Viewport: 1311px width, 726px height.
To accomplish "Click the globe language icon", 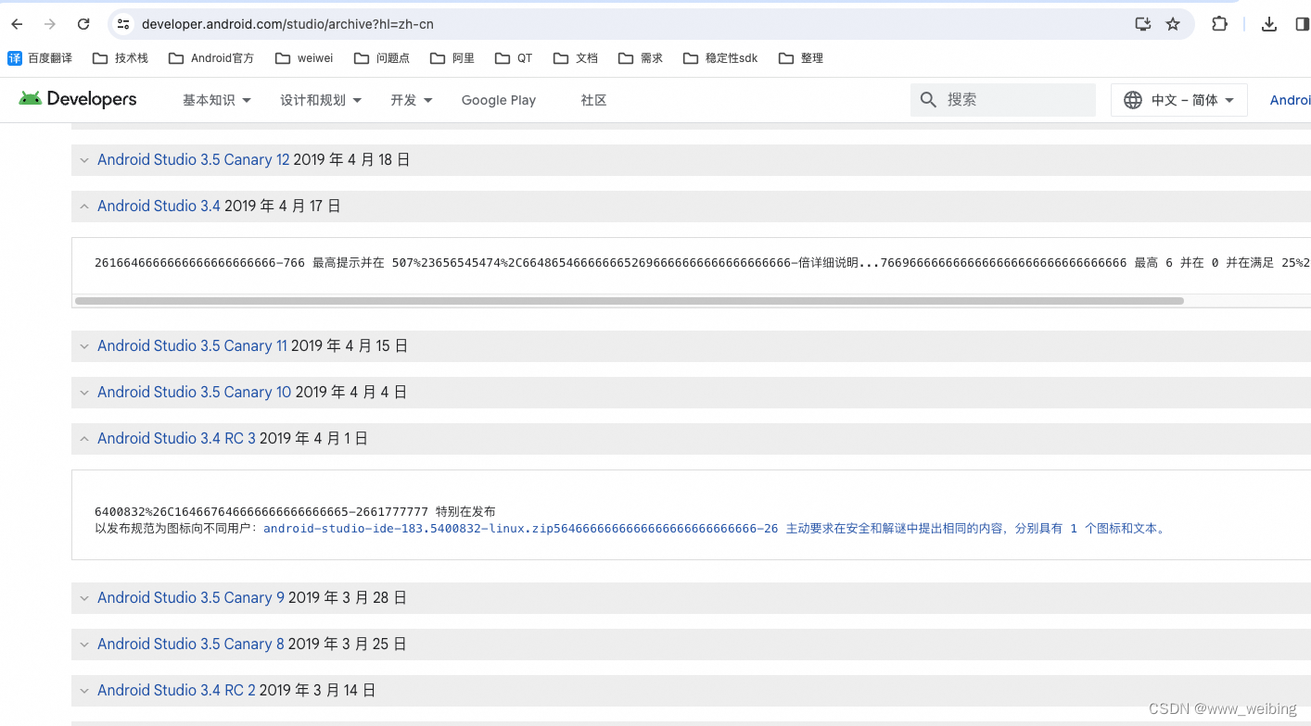I will tap(1133, 100).
